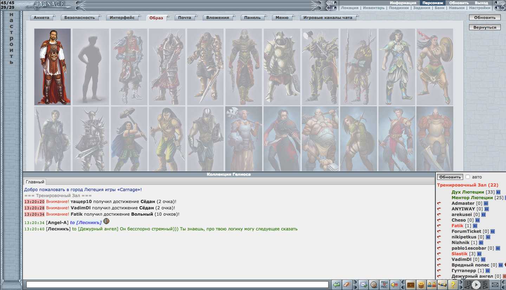This screenshot has height=290, width=506.
Task: Click the eraser clear-chat icon
Action: pos(347,284)
